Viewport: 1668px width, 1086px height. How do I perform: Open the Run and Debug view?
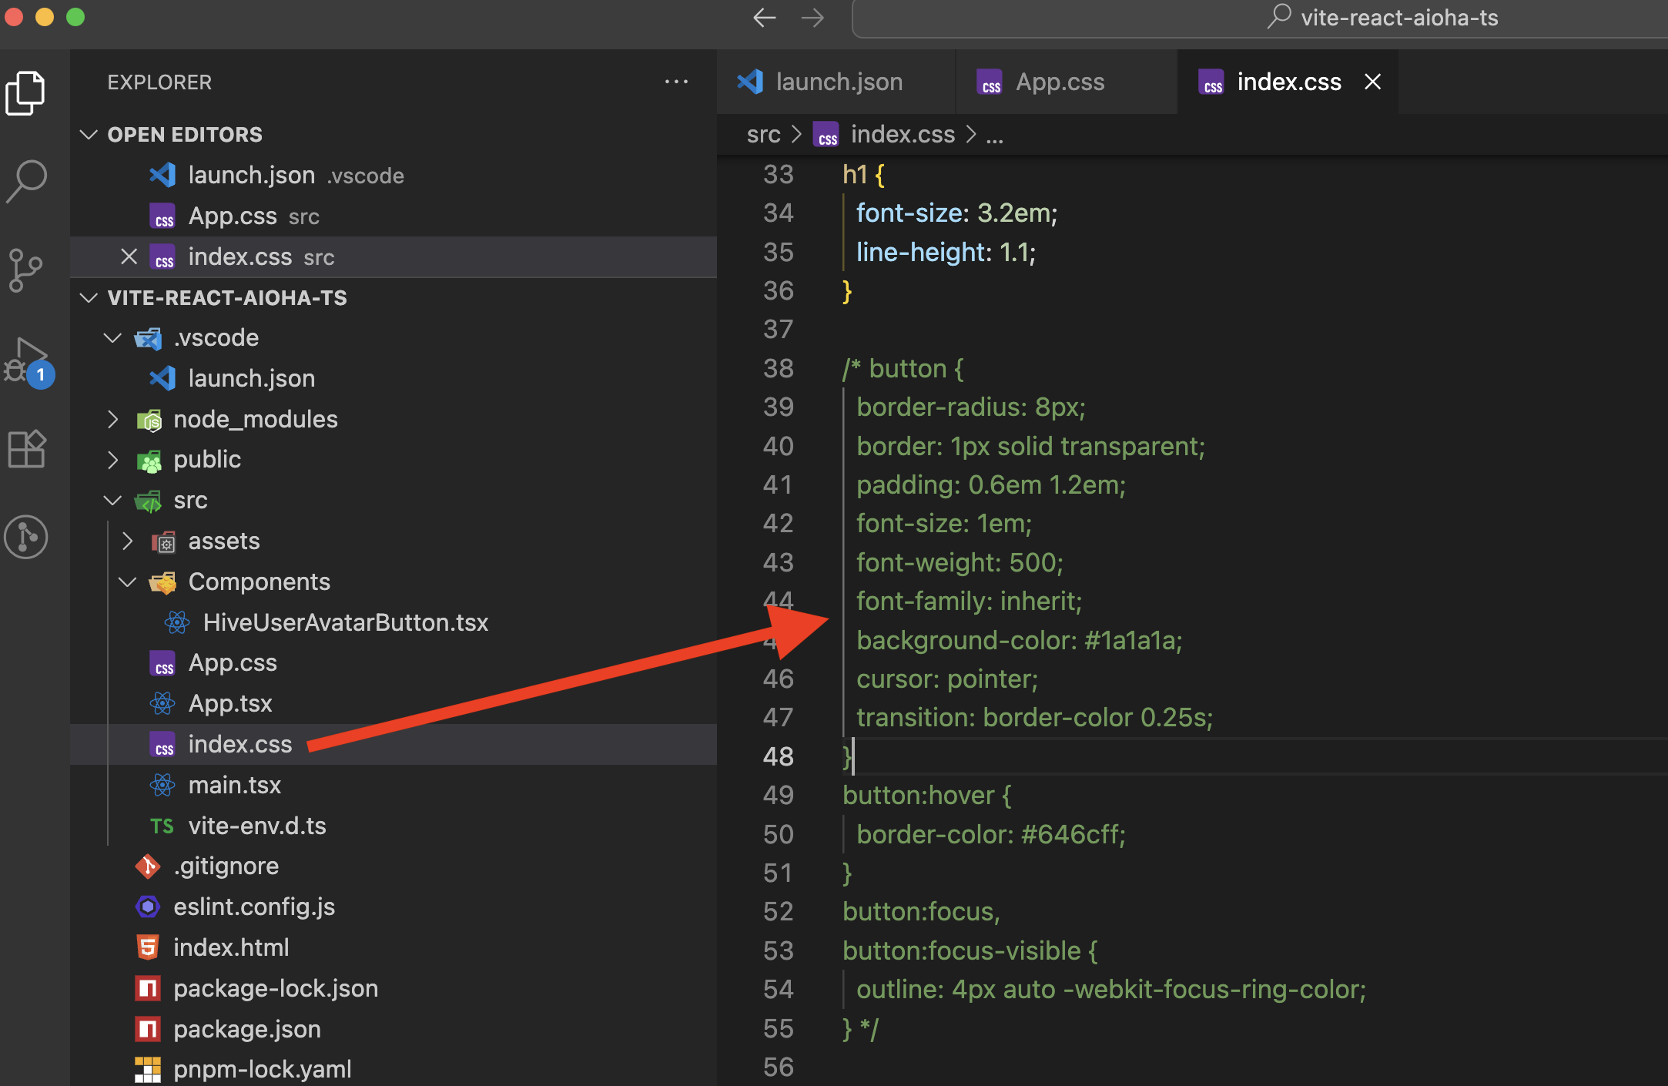28,360
